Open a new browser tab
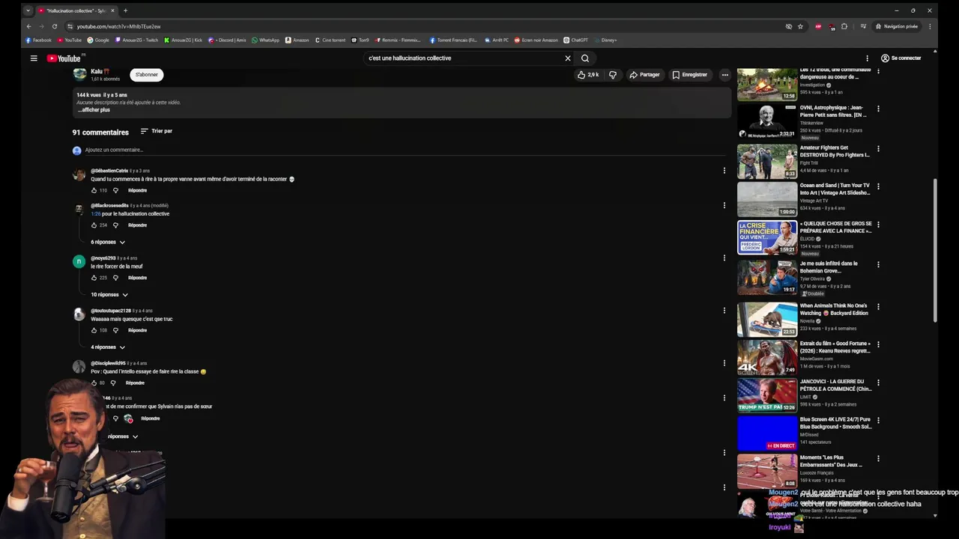The width and height of the screenshot is (959, 539). pos(125,10)
